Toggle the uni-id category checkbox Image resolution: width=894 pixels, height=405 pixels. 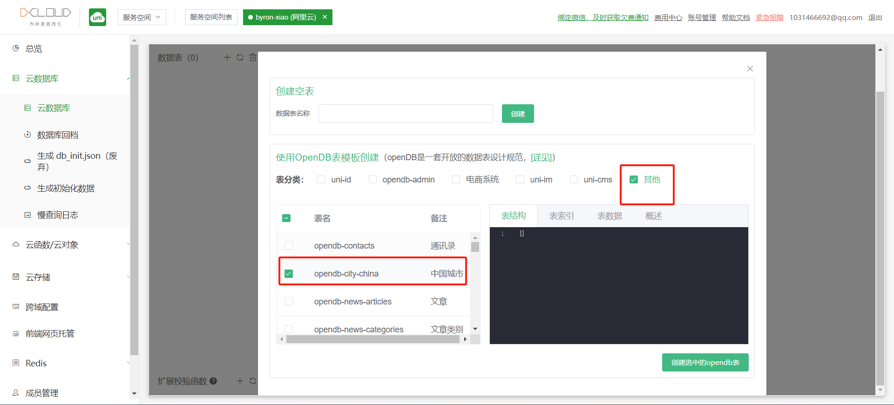pos(321,180)
